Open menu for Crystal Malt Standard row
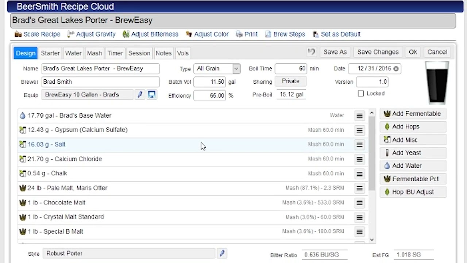467x263 pixels. (359, 217)
